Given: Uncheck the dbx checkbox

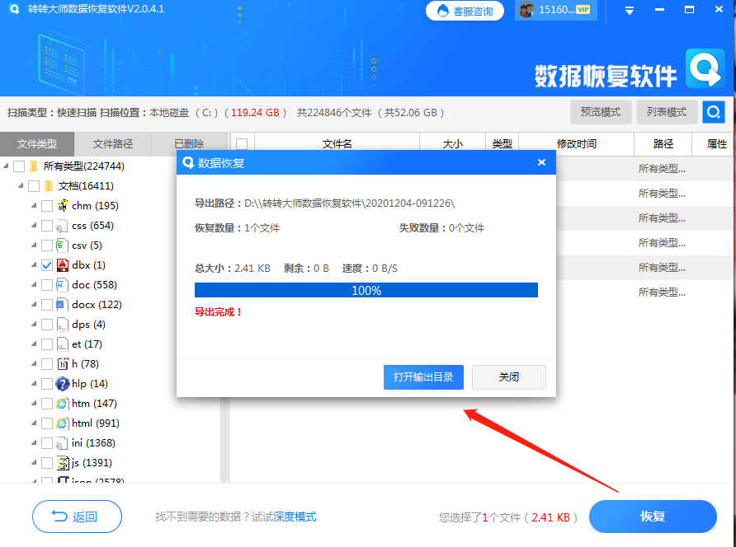Looking at the screenshot, I should 47,264.
